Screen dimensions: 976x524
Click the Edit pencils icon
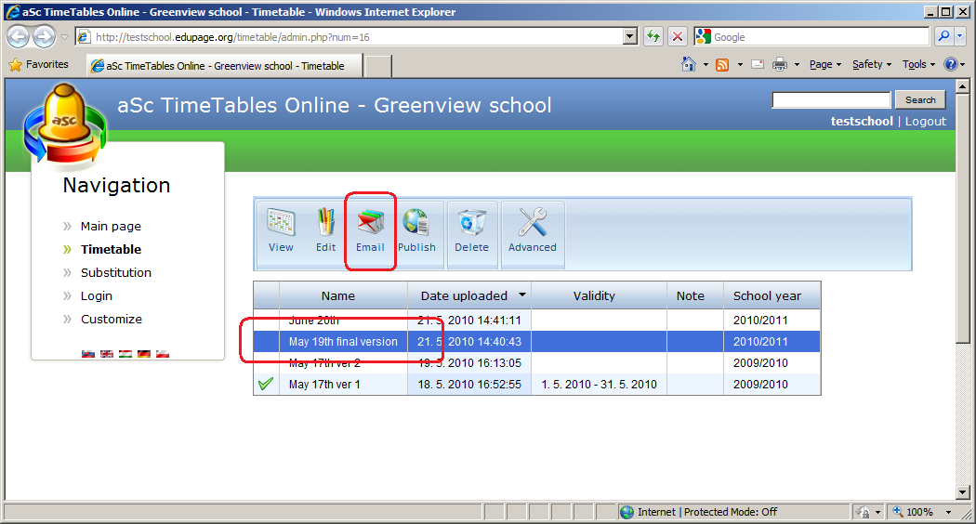(325, 222)
